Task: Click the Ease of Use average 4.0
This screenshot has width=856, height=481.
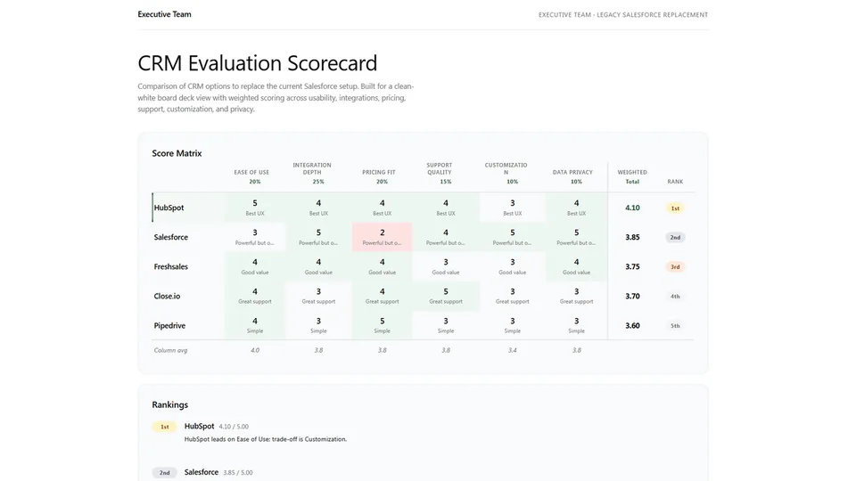Action: click(x=255, y=350)
